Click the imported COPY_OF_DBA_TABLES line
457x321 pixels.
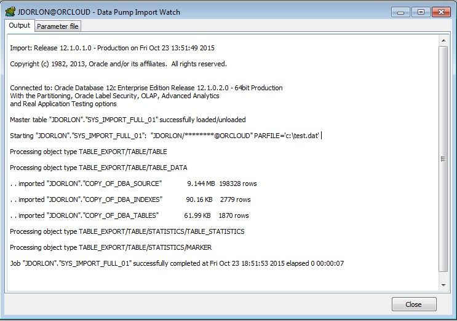point(129,216)
